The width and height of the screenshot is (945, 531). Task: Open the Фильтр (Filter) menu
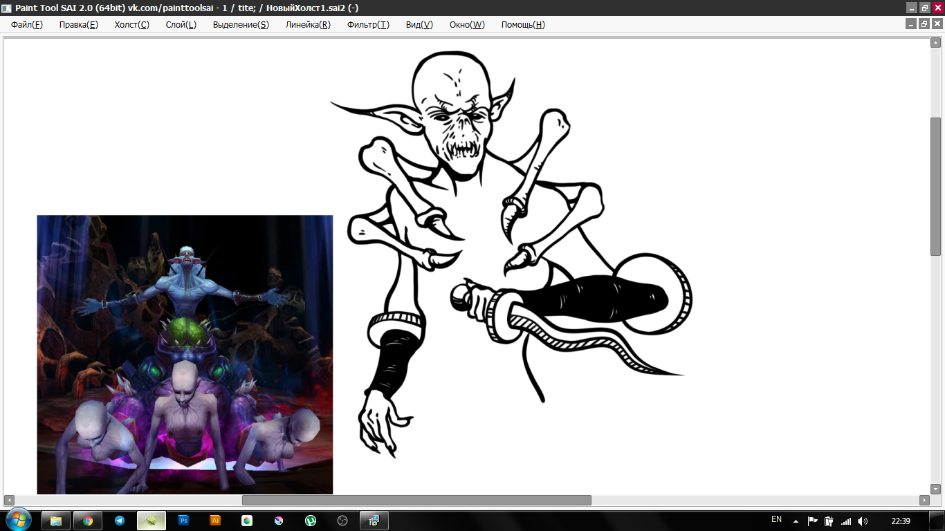[x=368, y=25]
